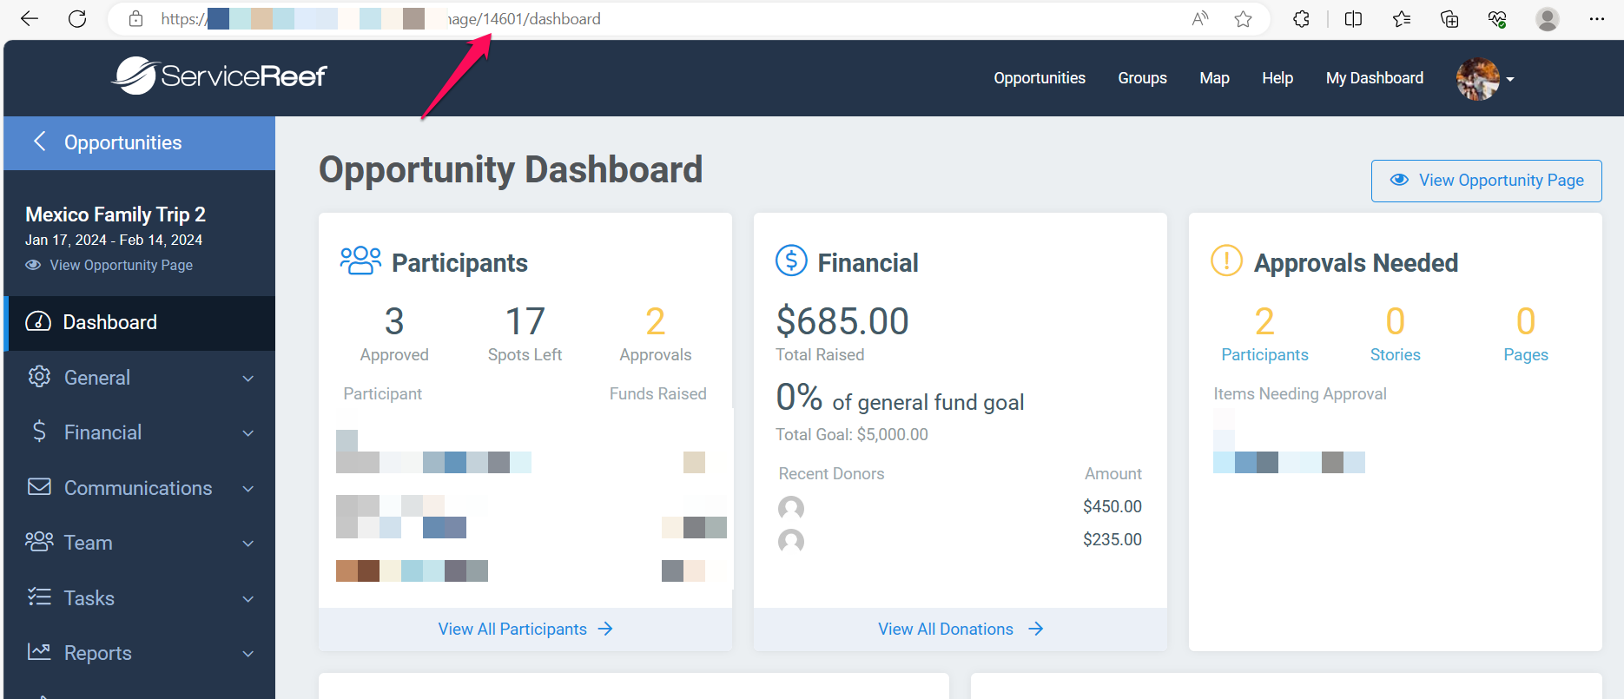Click the Dashboard gauge icon
The width and height of the screenshot is (1624, 699).
click(x=38, y=321)
